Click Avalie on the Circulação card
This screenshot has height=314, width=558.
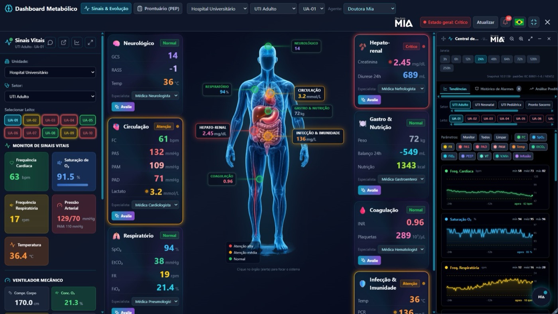pos(123,216)
